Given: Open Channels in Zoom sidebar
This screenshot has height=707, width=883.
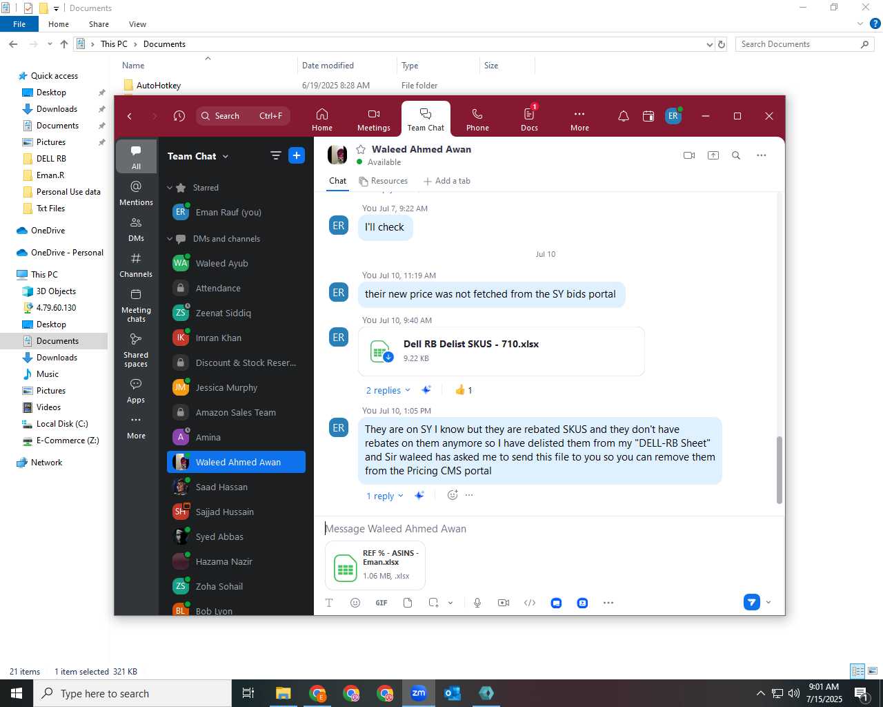Looking at the screenshot, I should tap(136, 265).
